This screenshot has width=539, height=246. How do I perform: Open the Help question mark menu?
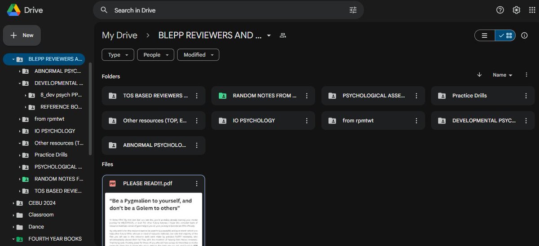(x=500, y=10)
